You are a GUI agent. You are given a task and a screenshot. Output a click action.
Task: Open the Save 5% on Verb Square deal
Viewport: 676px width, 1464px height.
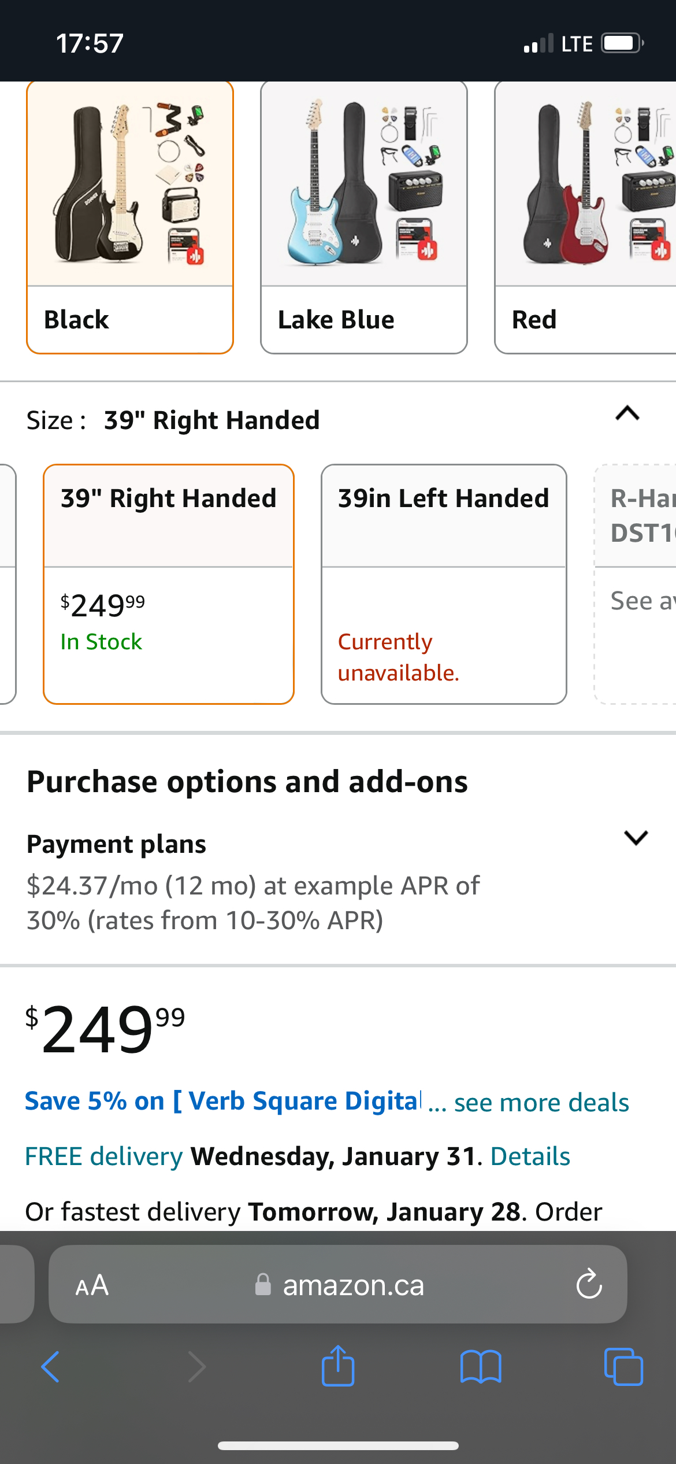pyautogui.click(x=224, y=1101)
